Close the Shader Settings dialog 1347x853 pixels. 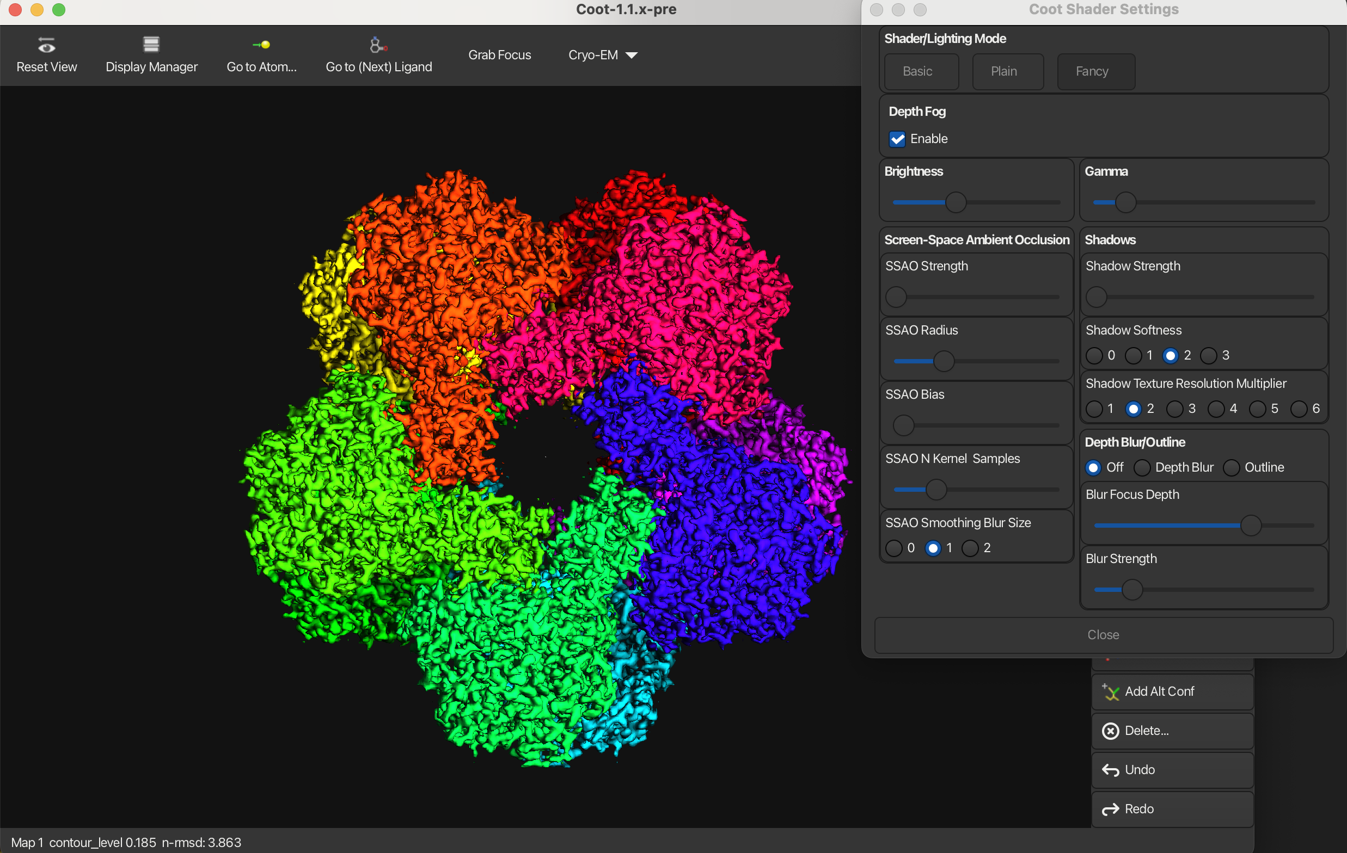(1103, 635)
